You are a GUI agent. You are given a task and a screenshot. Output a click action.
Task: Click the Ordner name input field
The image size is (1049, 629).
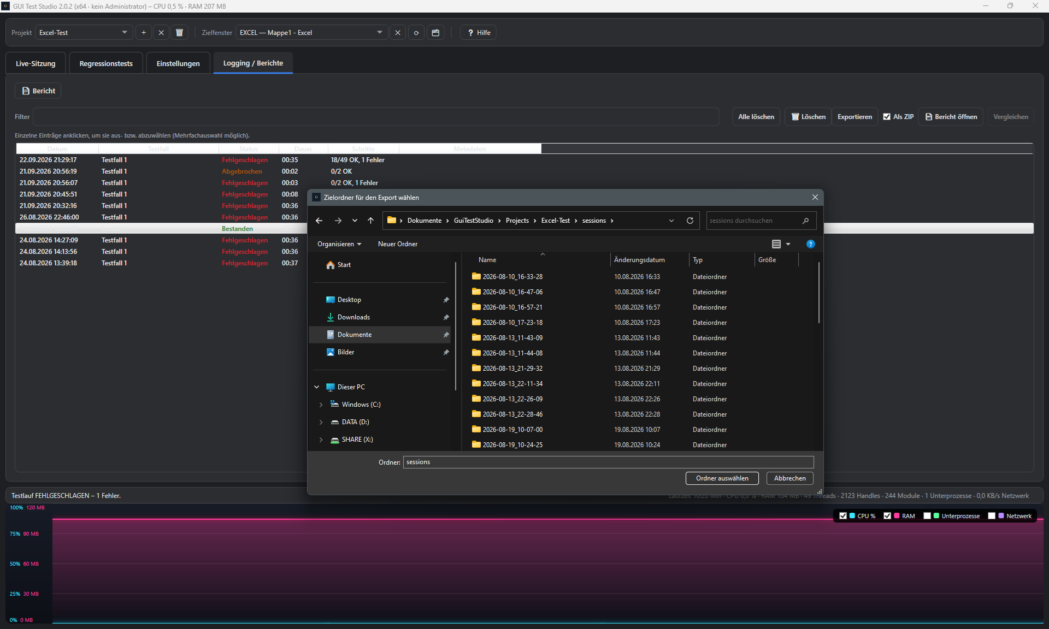pyautogui.click(x=608, y=462)
